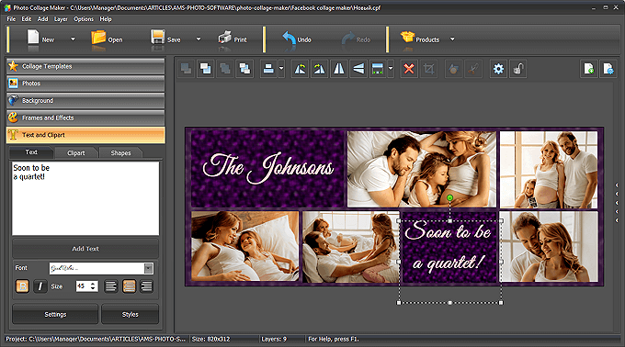Screen dimensions: 625x347
Task: Open text Styles button
Action: point(130,314)
